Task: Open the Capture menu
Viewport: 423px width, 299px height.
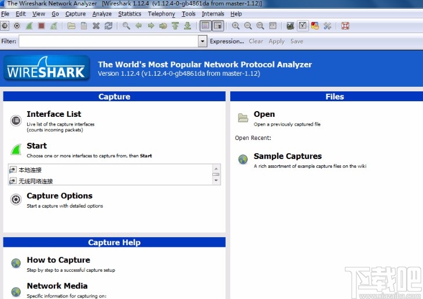Action: (76, 14)
